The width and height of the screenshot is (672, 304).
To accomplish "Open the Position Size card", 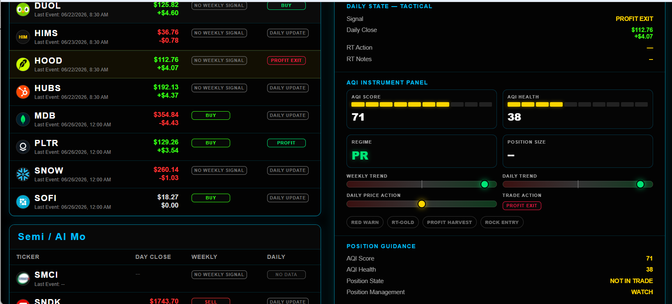I will [577, 151].
